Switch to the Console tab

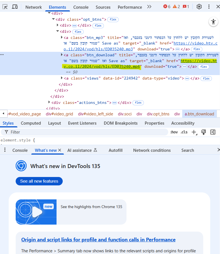coord(81,7)
